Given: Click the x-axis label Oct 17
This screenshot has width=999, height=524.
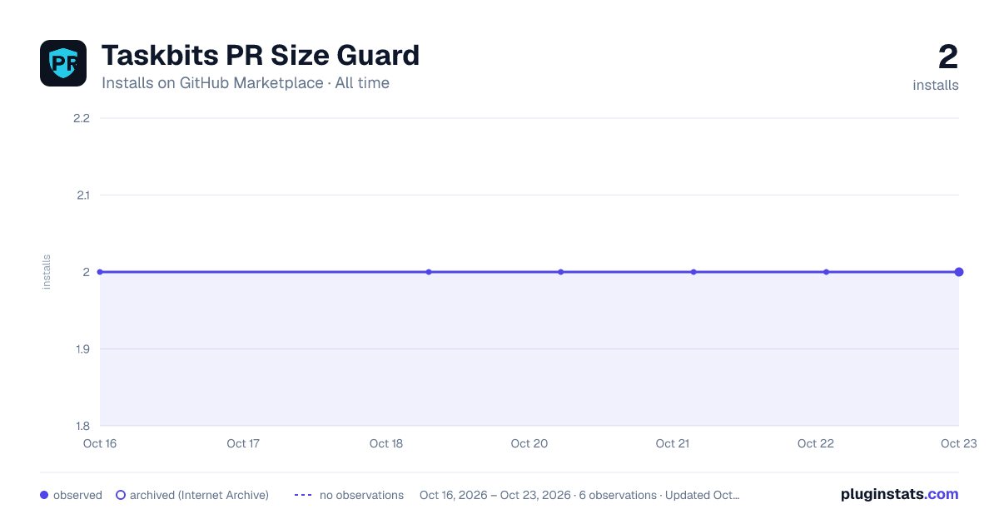Looking at the screenshot, I should click(x=243, y=443).
